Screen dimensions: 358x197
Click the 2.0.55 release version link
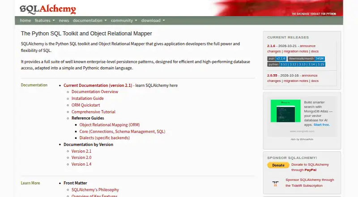tap(272, 75)
